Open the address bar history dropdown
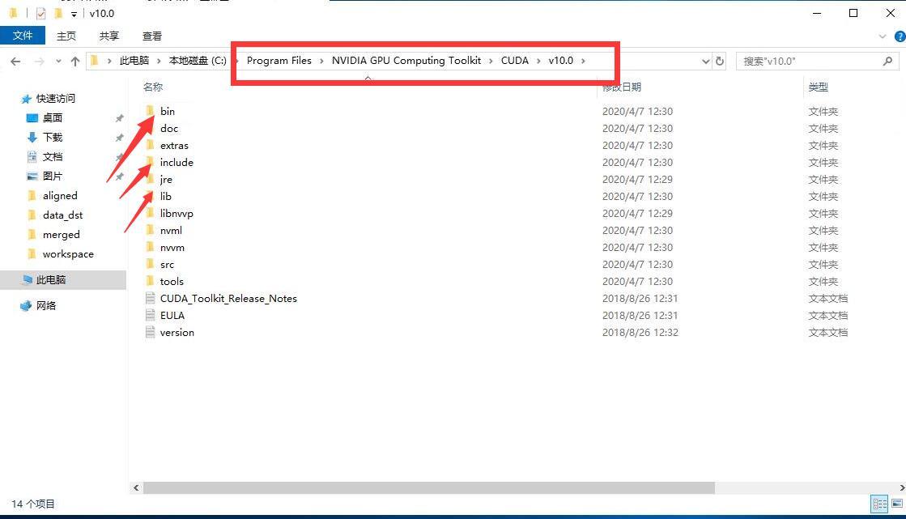This screenshot has height=519, width=906. click(x=705, y=62)
